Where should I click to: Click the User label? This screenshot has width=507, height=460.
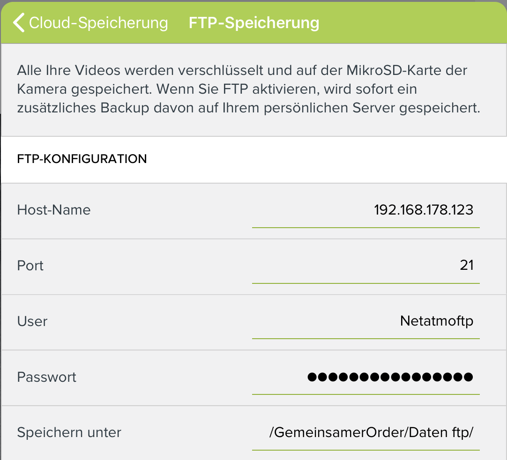pyautogui.click(x=32, y=321)
